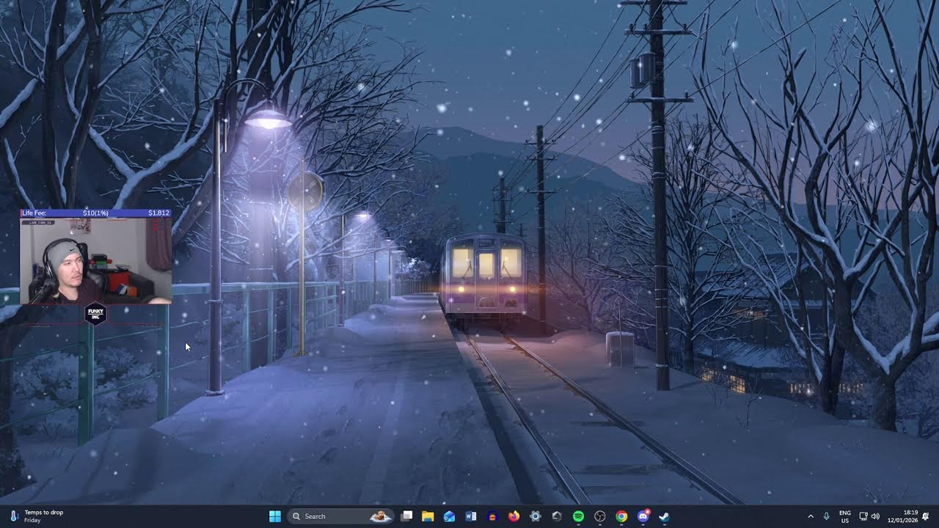
Task: Click the webcam overlay video
Action: [x=96, y=260]
